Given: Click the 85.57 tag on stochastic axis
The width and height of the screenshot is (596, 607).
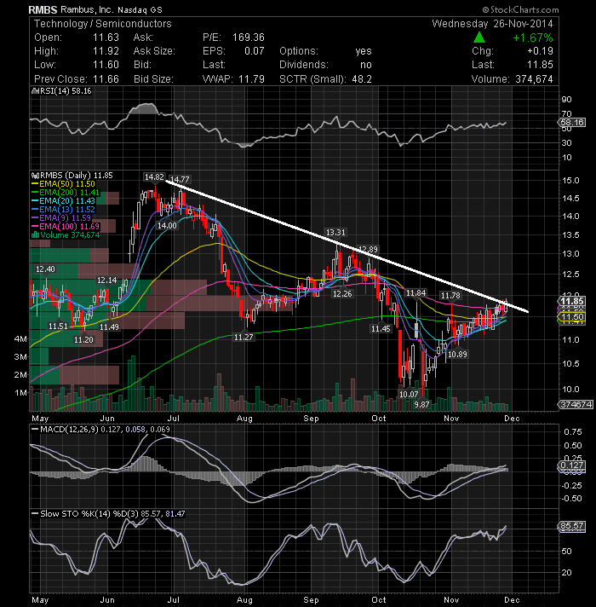Looking at the screenshot, I should [x=572, y=526].
